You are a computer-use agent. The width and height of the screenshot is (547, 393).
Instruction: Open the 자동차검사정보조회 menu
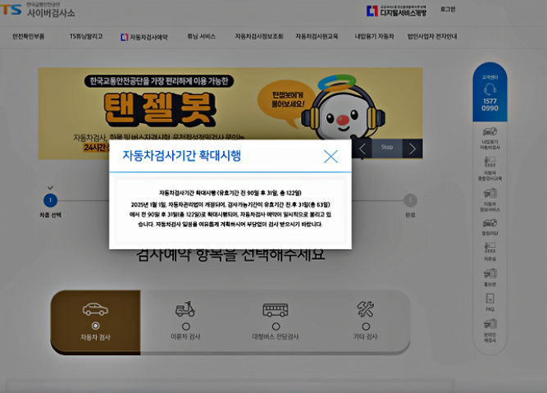tap(259, 37)
